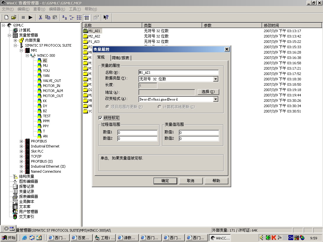Click the 开始 Start button
Image resolution: width=323 pixels, height=242 pixels.
point(9,238)
